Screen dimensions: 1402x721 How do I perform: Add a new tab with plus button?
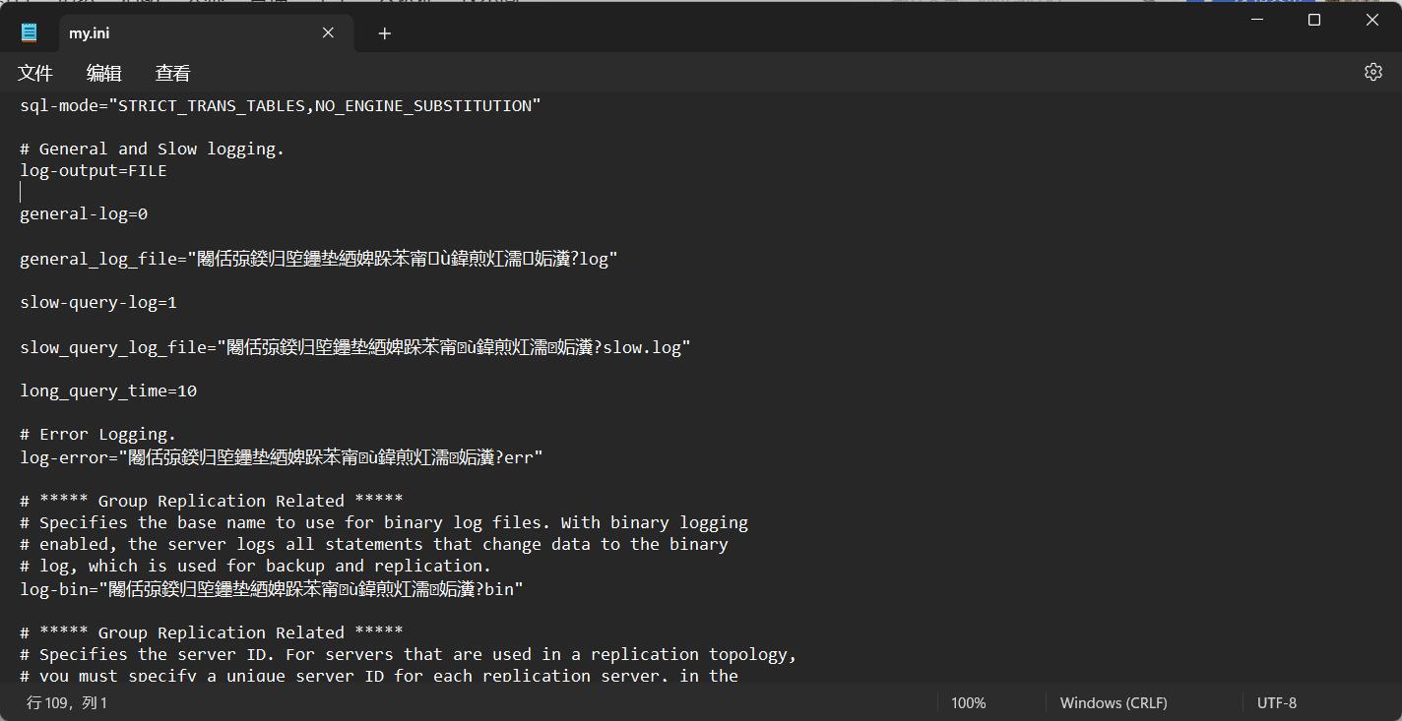(384, 33)
